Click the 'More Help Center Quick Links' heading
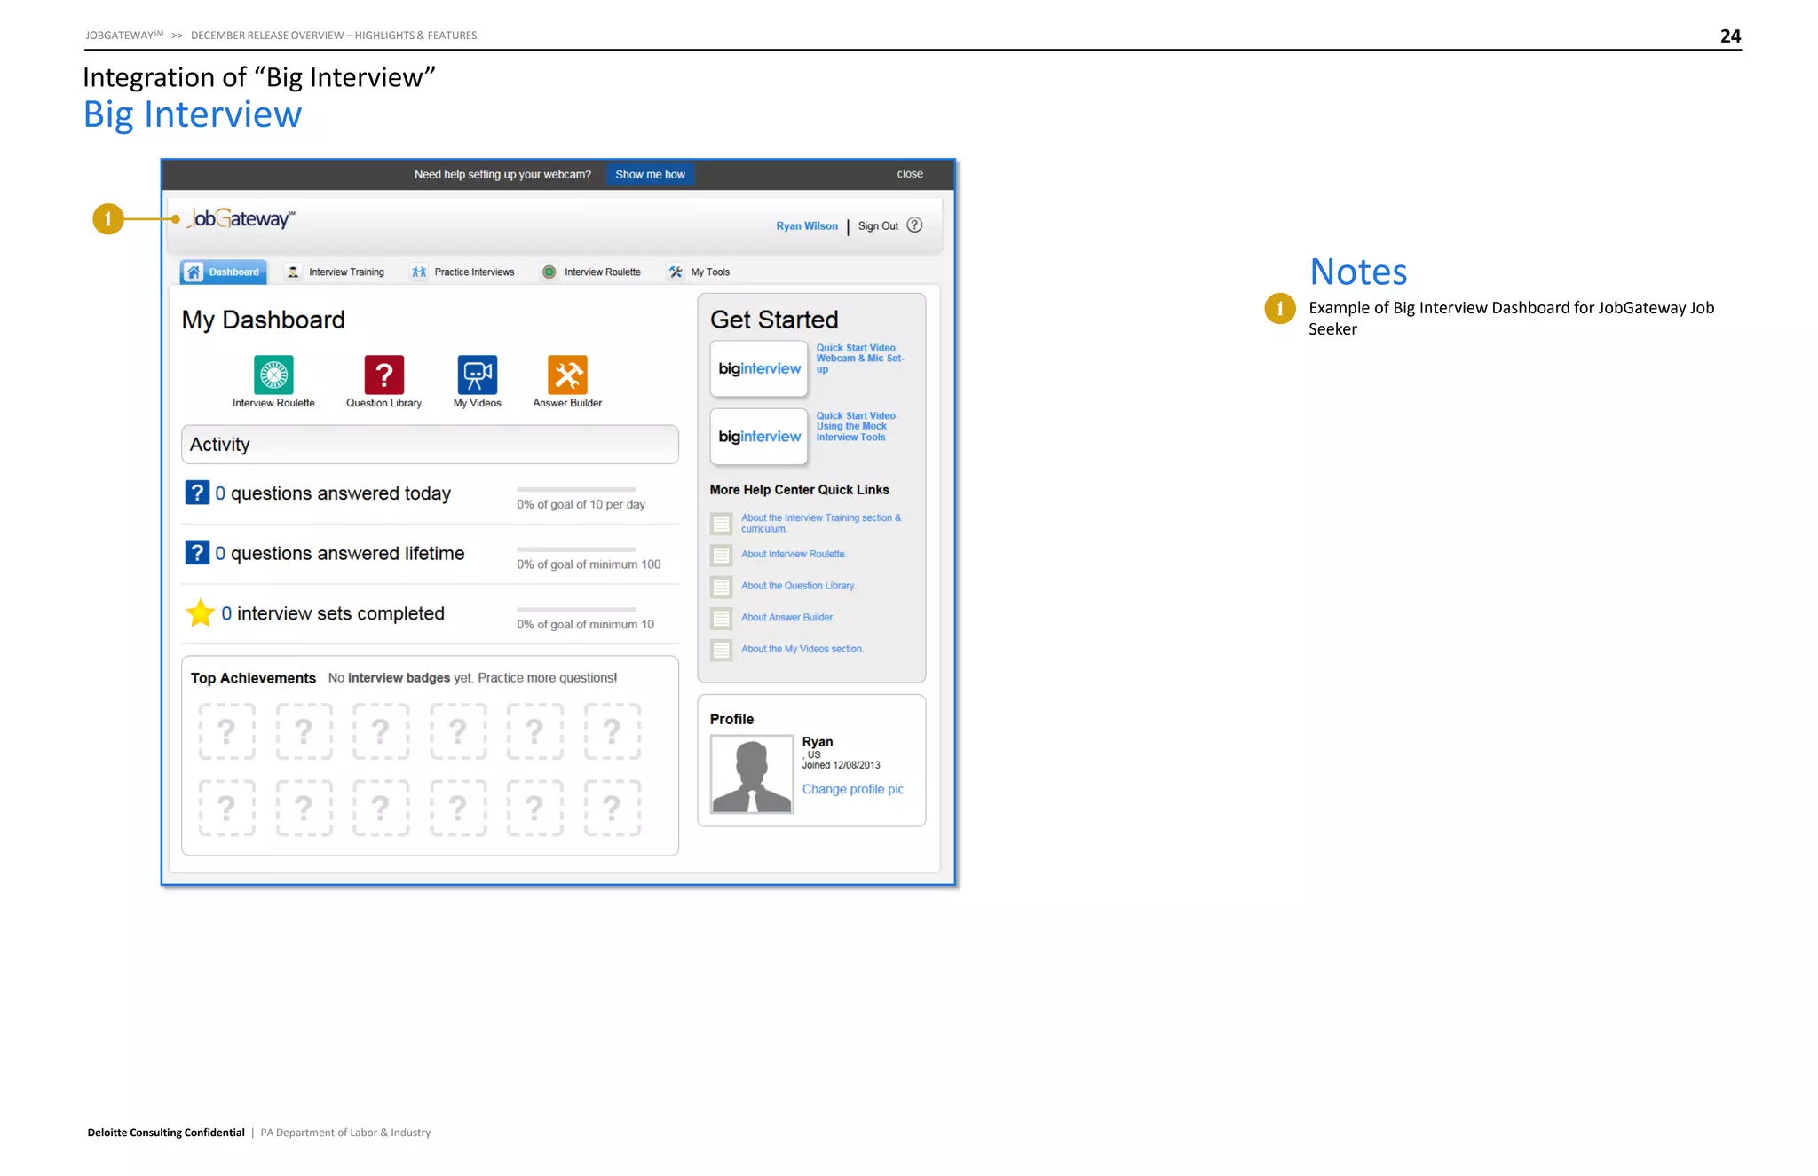The height and width of the screenshot is (1176, 1818). click(x=799, y=490)
